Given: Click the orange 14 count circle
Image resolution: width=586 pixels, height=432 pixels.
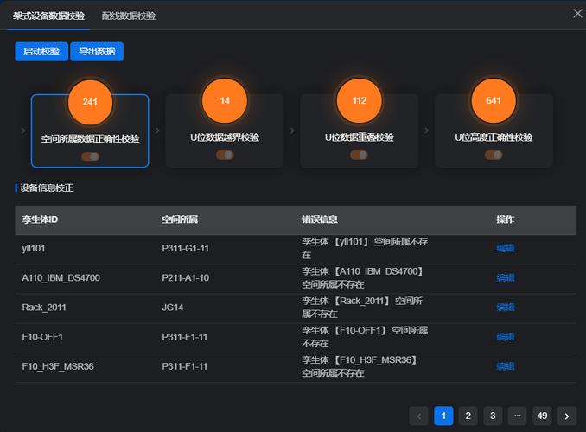Looking at the screenshot, I should tap(225, 100).
